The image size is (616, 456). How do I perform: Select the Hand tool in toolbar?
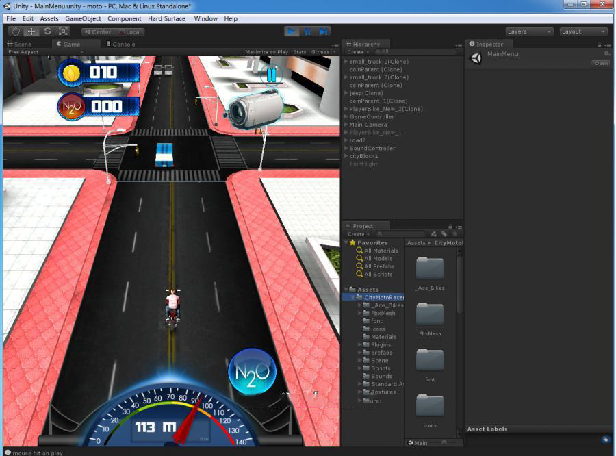point(15,31)
